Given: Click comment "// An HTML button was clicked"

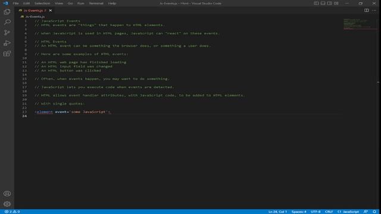Looking at the screenshot, I should (x=67, y=70).
